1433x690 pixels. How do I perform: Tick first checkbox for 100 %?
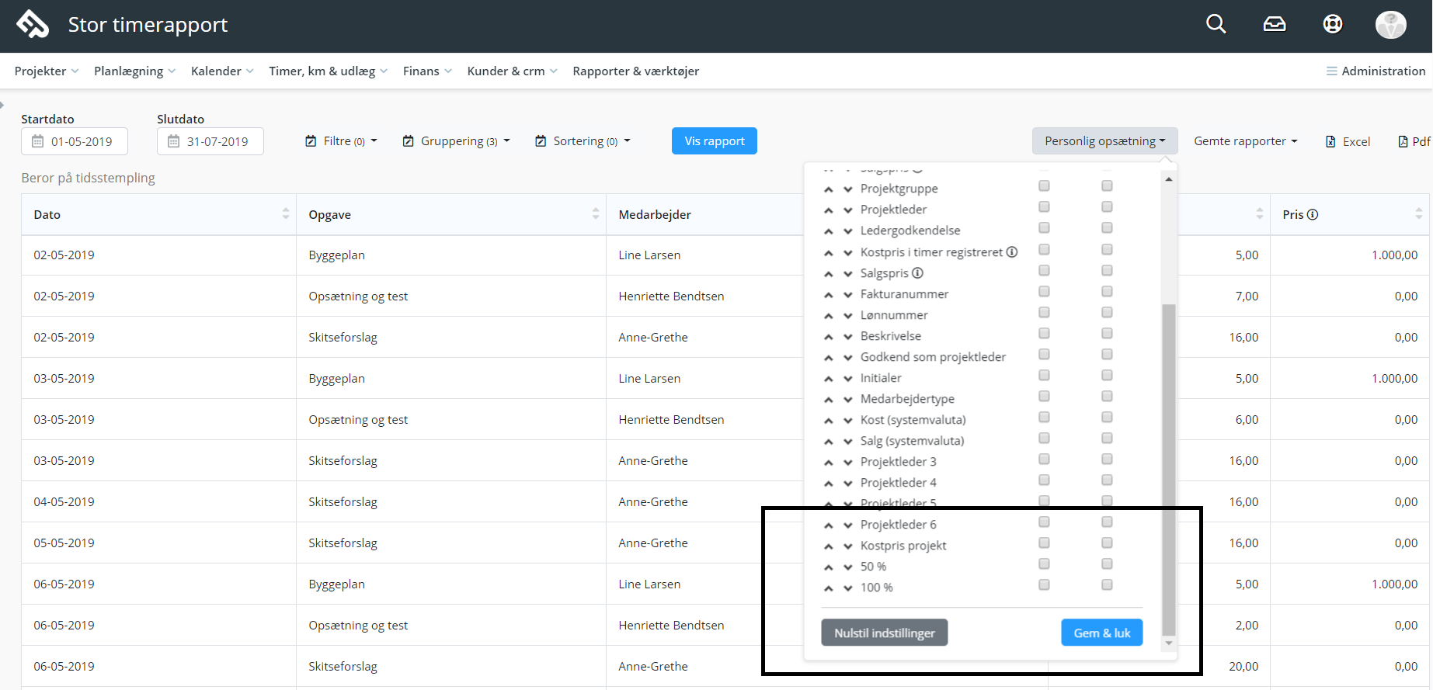pos(1044,585)
